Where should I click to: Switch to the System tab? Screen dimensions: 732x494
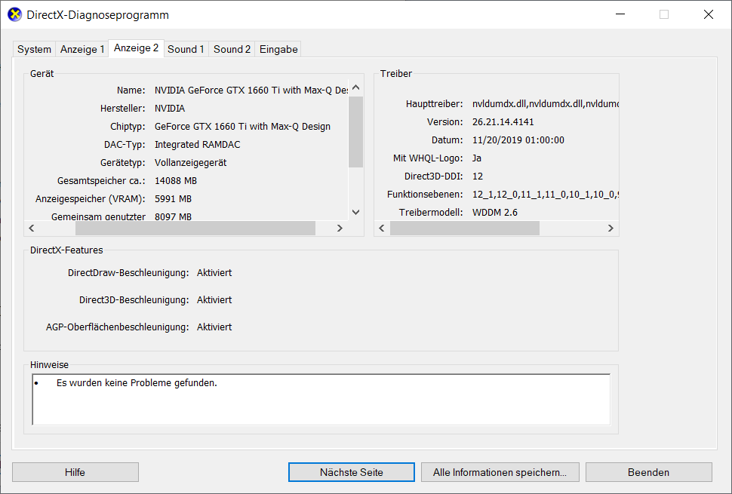[x=34, y=49]
